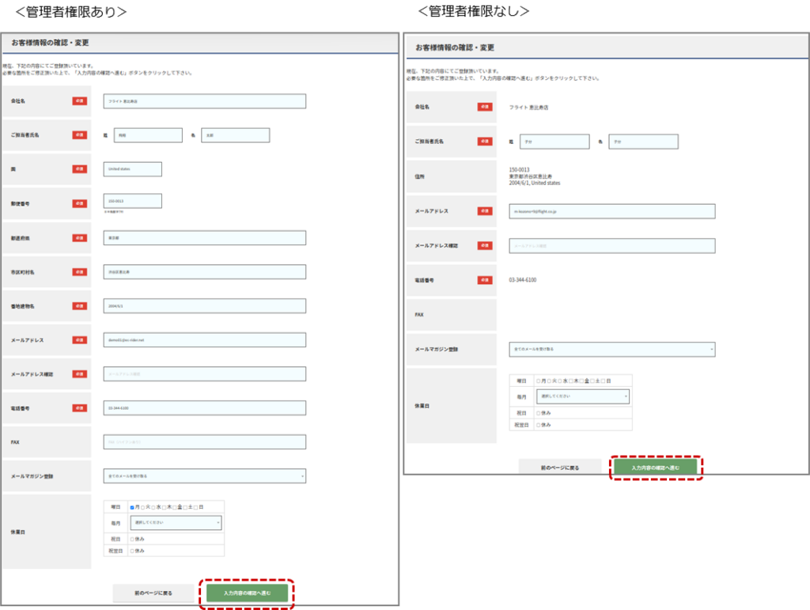This screenshot has height=610, width=810.
Task: Open the メールマガジン登録 dropdown in the left form
Action: click(x=204, y=476)
